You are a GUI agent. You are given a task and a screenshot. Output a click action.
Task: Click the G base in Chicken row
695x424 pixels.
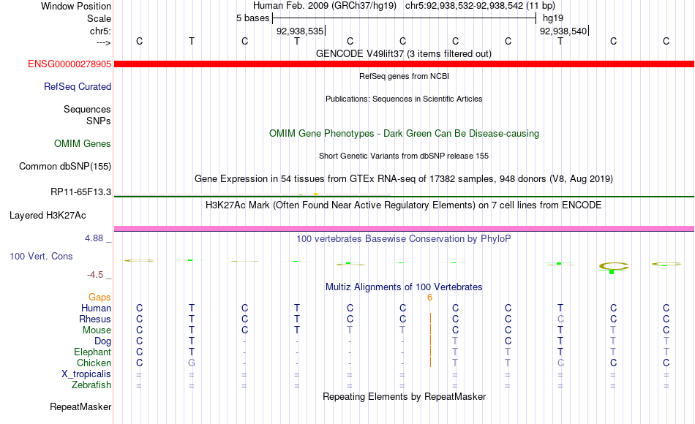tap(192, 363)
